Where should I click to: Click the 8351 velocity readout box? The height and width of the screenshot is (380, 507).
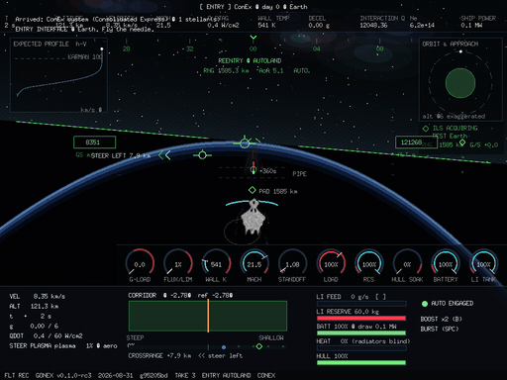point(94,142)
